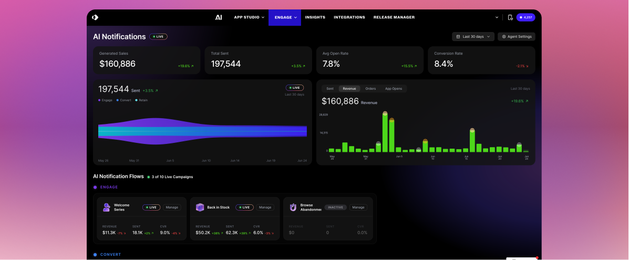Click the Welcome Series 9.0% CVR value
629x260 pixels.
[x=165, y=233]
